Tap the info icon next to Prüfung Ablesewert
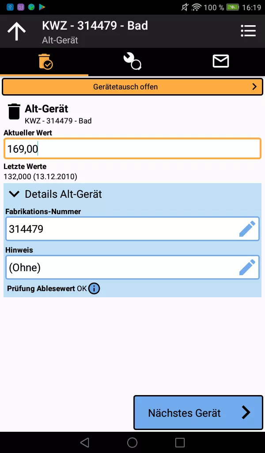265x453 pixels. 93,288
